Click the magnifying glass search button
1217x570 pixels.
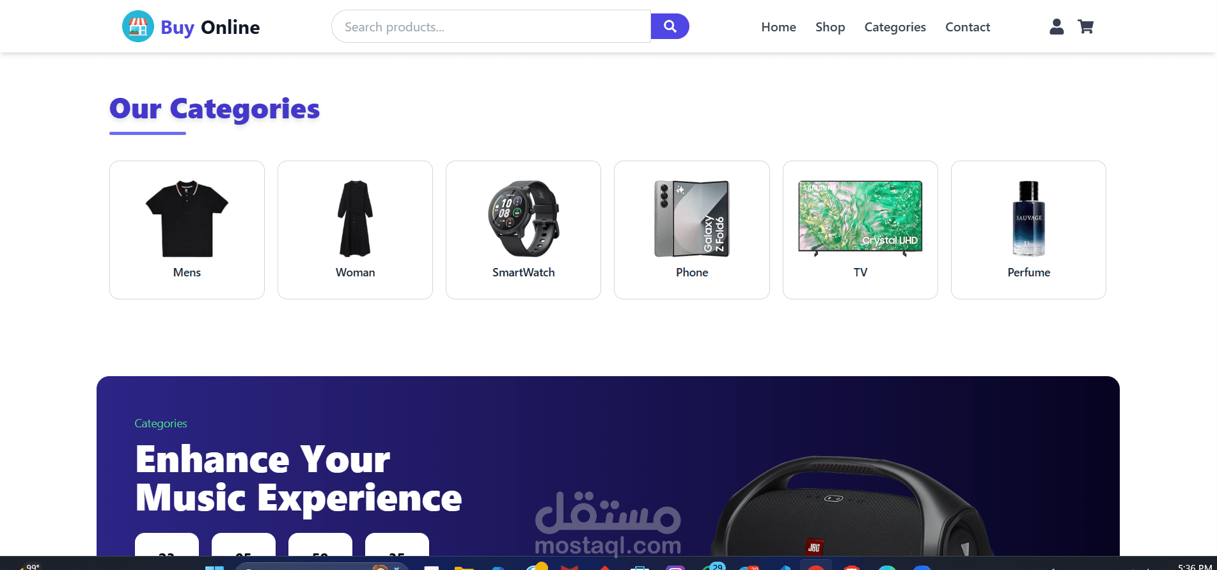[670, 26]
